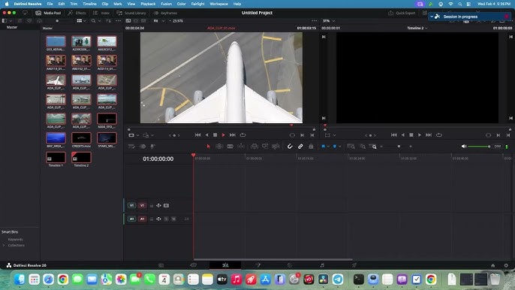
Task: Open the Fusion page icon at bottom
Action: pos(257,265)
